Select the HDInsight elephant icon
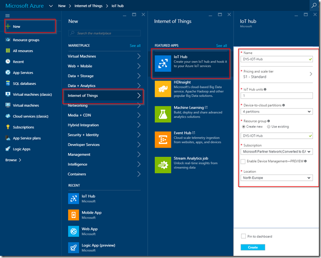This screenshot has width=321, height=258. (x=163, y=89)
